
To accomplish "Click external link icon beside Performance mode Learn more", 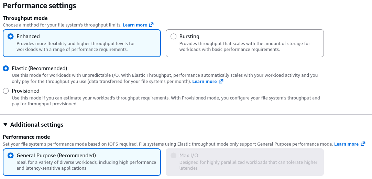I will pyautogui.click(x=363, y=144).
